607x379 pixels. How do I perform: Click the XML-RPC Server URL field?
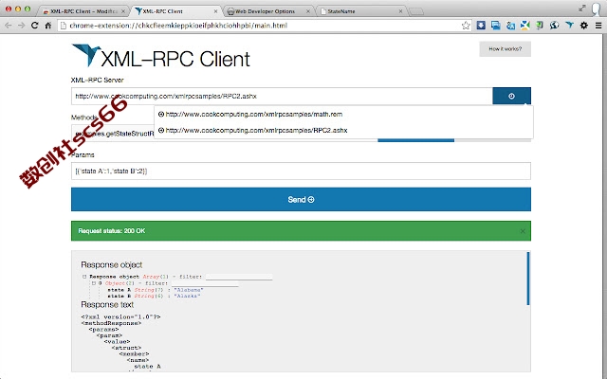point(282,96)
